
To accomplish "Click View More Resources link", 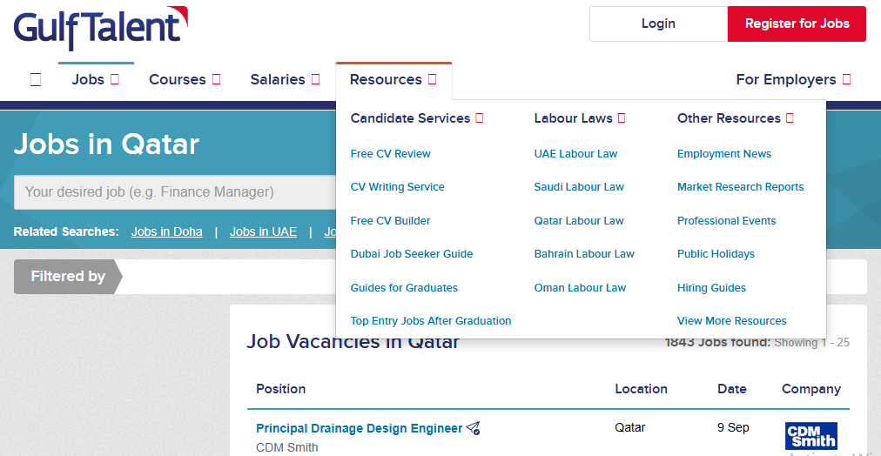I will [x=731, y=320].
